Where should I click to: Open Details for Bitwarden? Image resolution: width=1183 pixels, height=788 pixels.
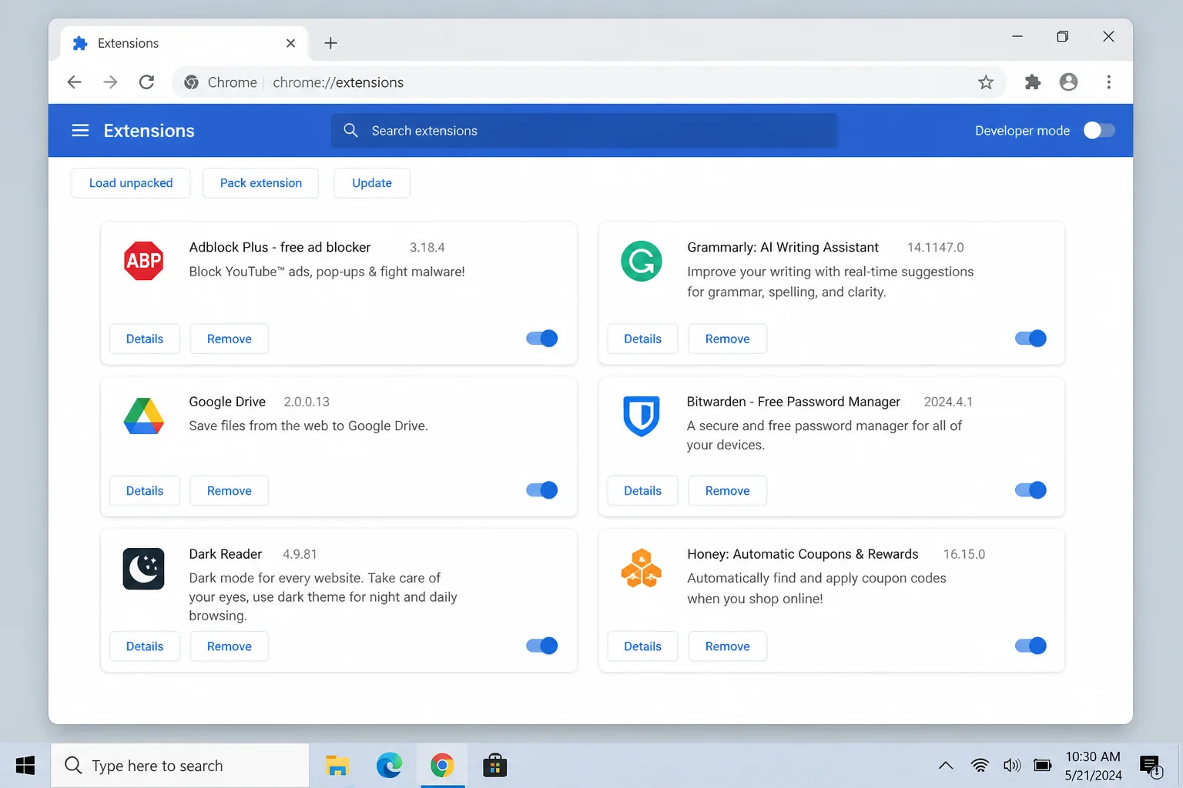click(642, 491)
